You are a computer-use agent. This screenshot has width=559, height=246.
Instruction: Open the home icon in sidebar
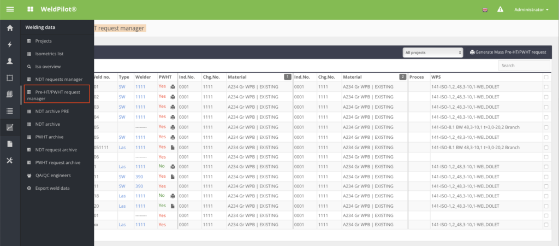10,28
